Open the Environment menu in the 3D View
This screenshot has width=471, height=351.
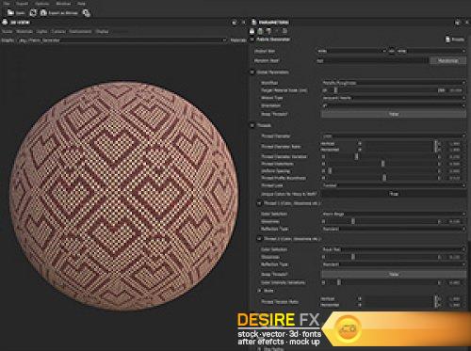80,31
